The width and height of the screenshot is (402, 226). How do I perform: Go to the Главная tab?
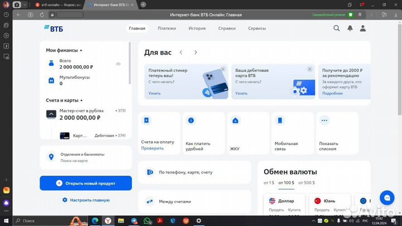[x=137, y=28]
